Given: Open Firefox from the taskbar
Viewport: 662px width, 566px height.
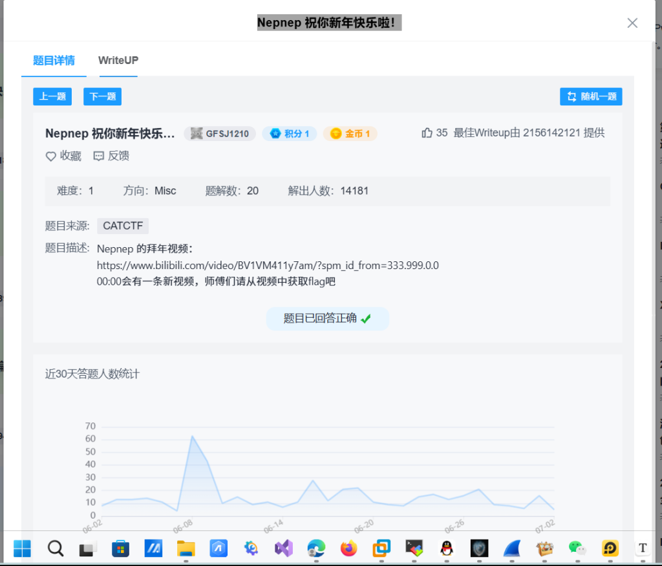Looking at the screenshot, I should point(349,549).
